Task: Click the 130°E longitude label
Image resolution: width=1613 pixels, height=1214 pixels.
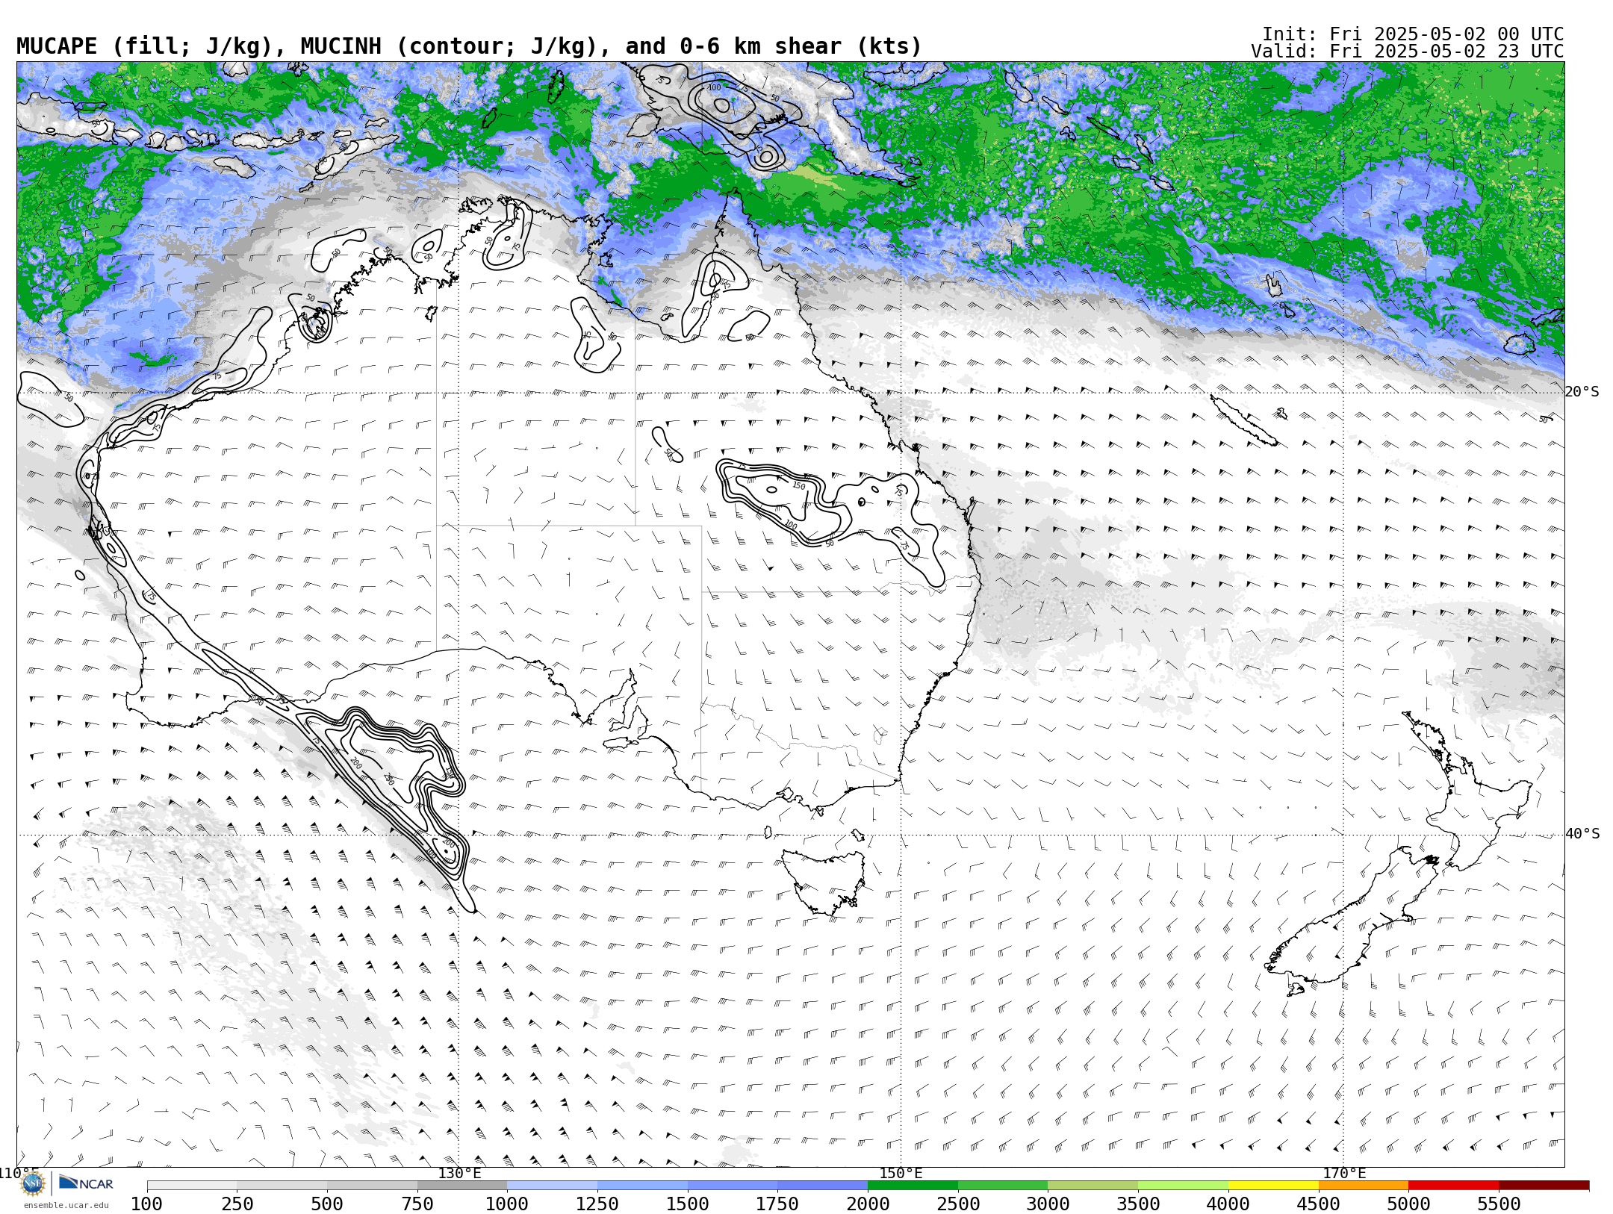Action: click(459, 1173)
